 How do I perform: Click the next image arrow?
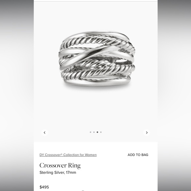tap(147, 132)
